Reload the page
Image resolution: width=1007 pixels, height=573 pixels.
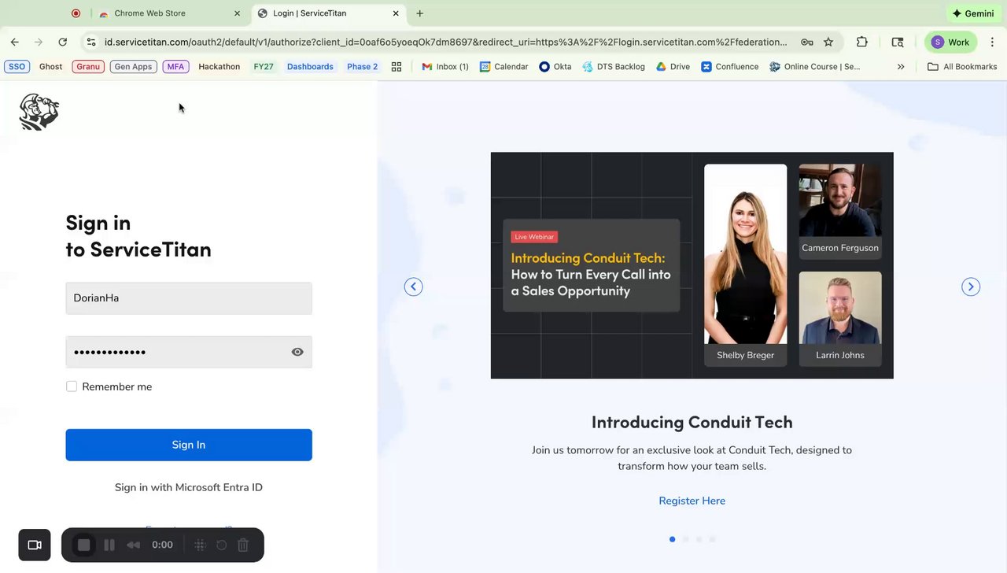pos(63,43)
